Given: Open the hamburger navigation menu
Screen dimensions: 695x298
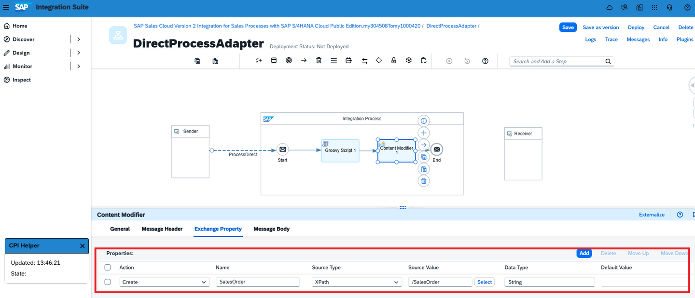Looking at the screenshot, I should [x=6, y=7].
